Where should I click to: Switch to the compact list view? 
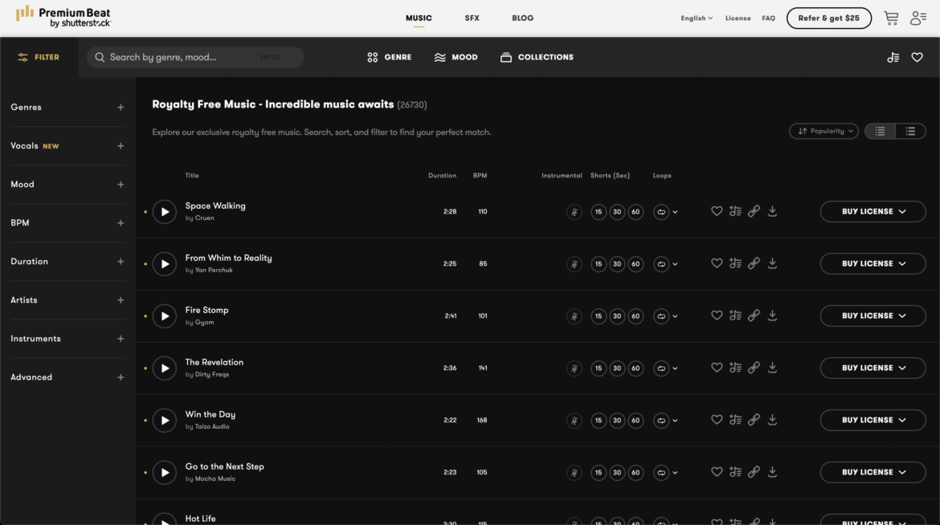pyautogui.click(x=910, y=131)
